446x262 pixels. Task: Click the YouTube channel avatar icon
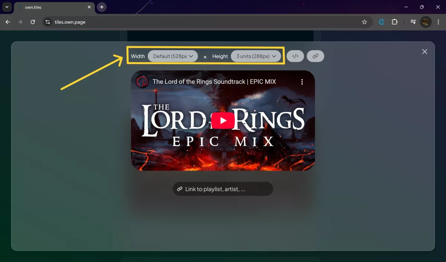coord(142,82)
